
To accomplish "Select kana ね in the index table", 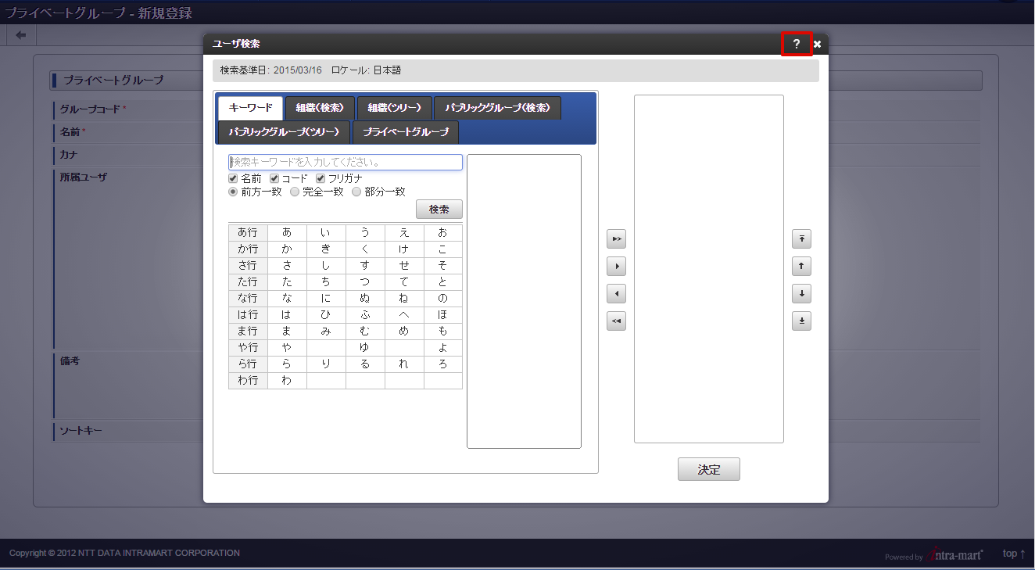I will point(404,299).
